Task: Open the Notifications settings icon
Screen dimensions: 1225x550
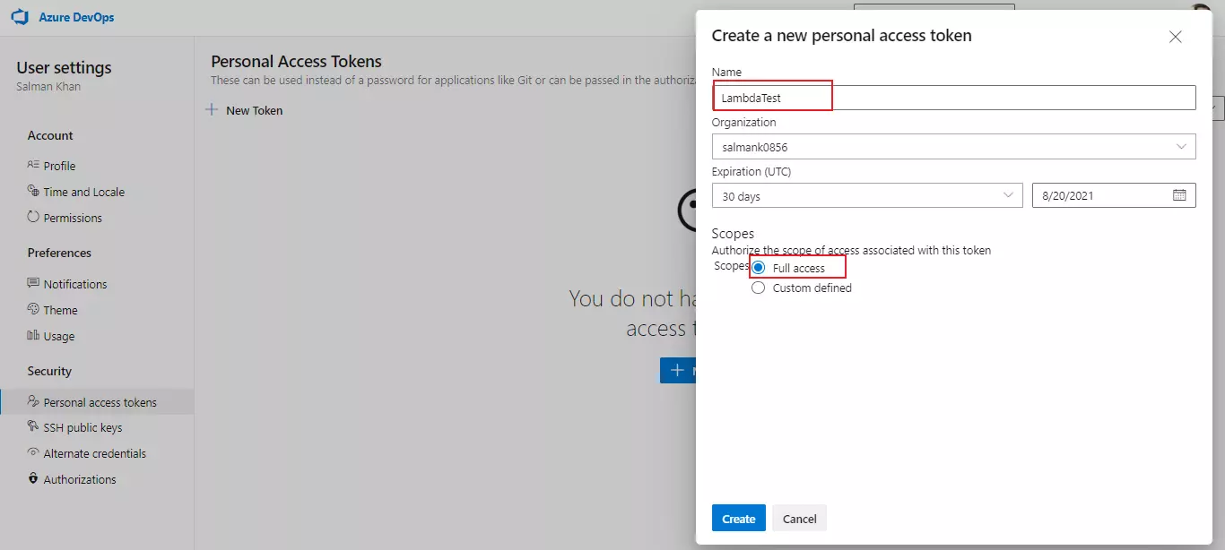Action: pos(34,283)
